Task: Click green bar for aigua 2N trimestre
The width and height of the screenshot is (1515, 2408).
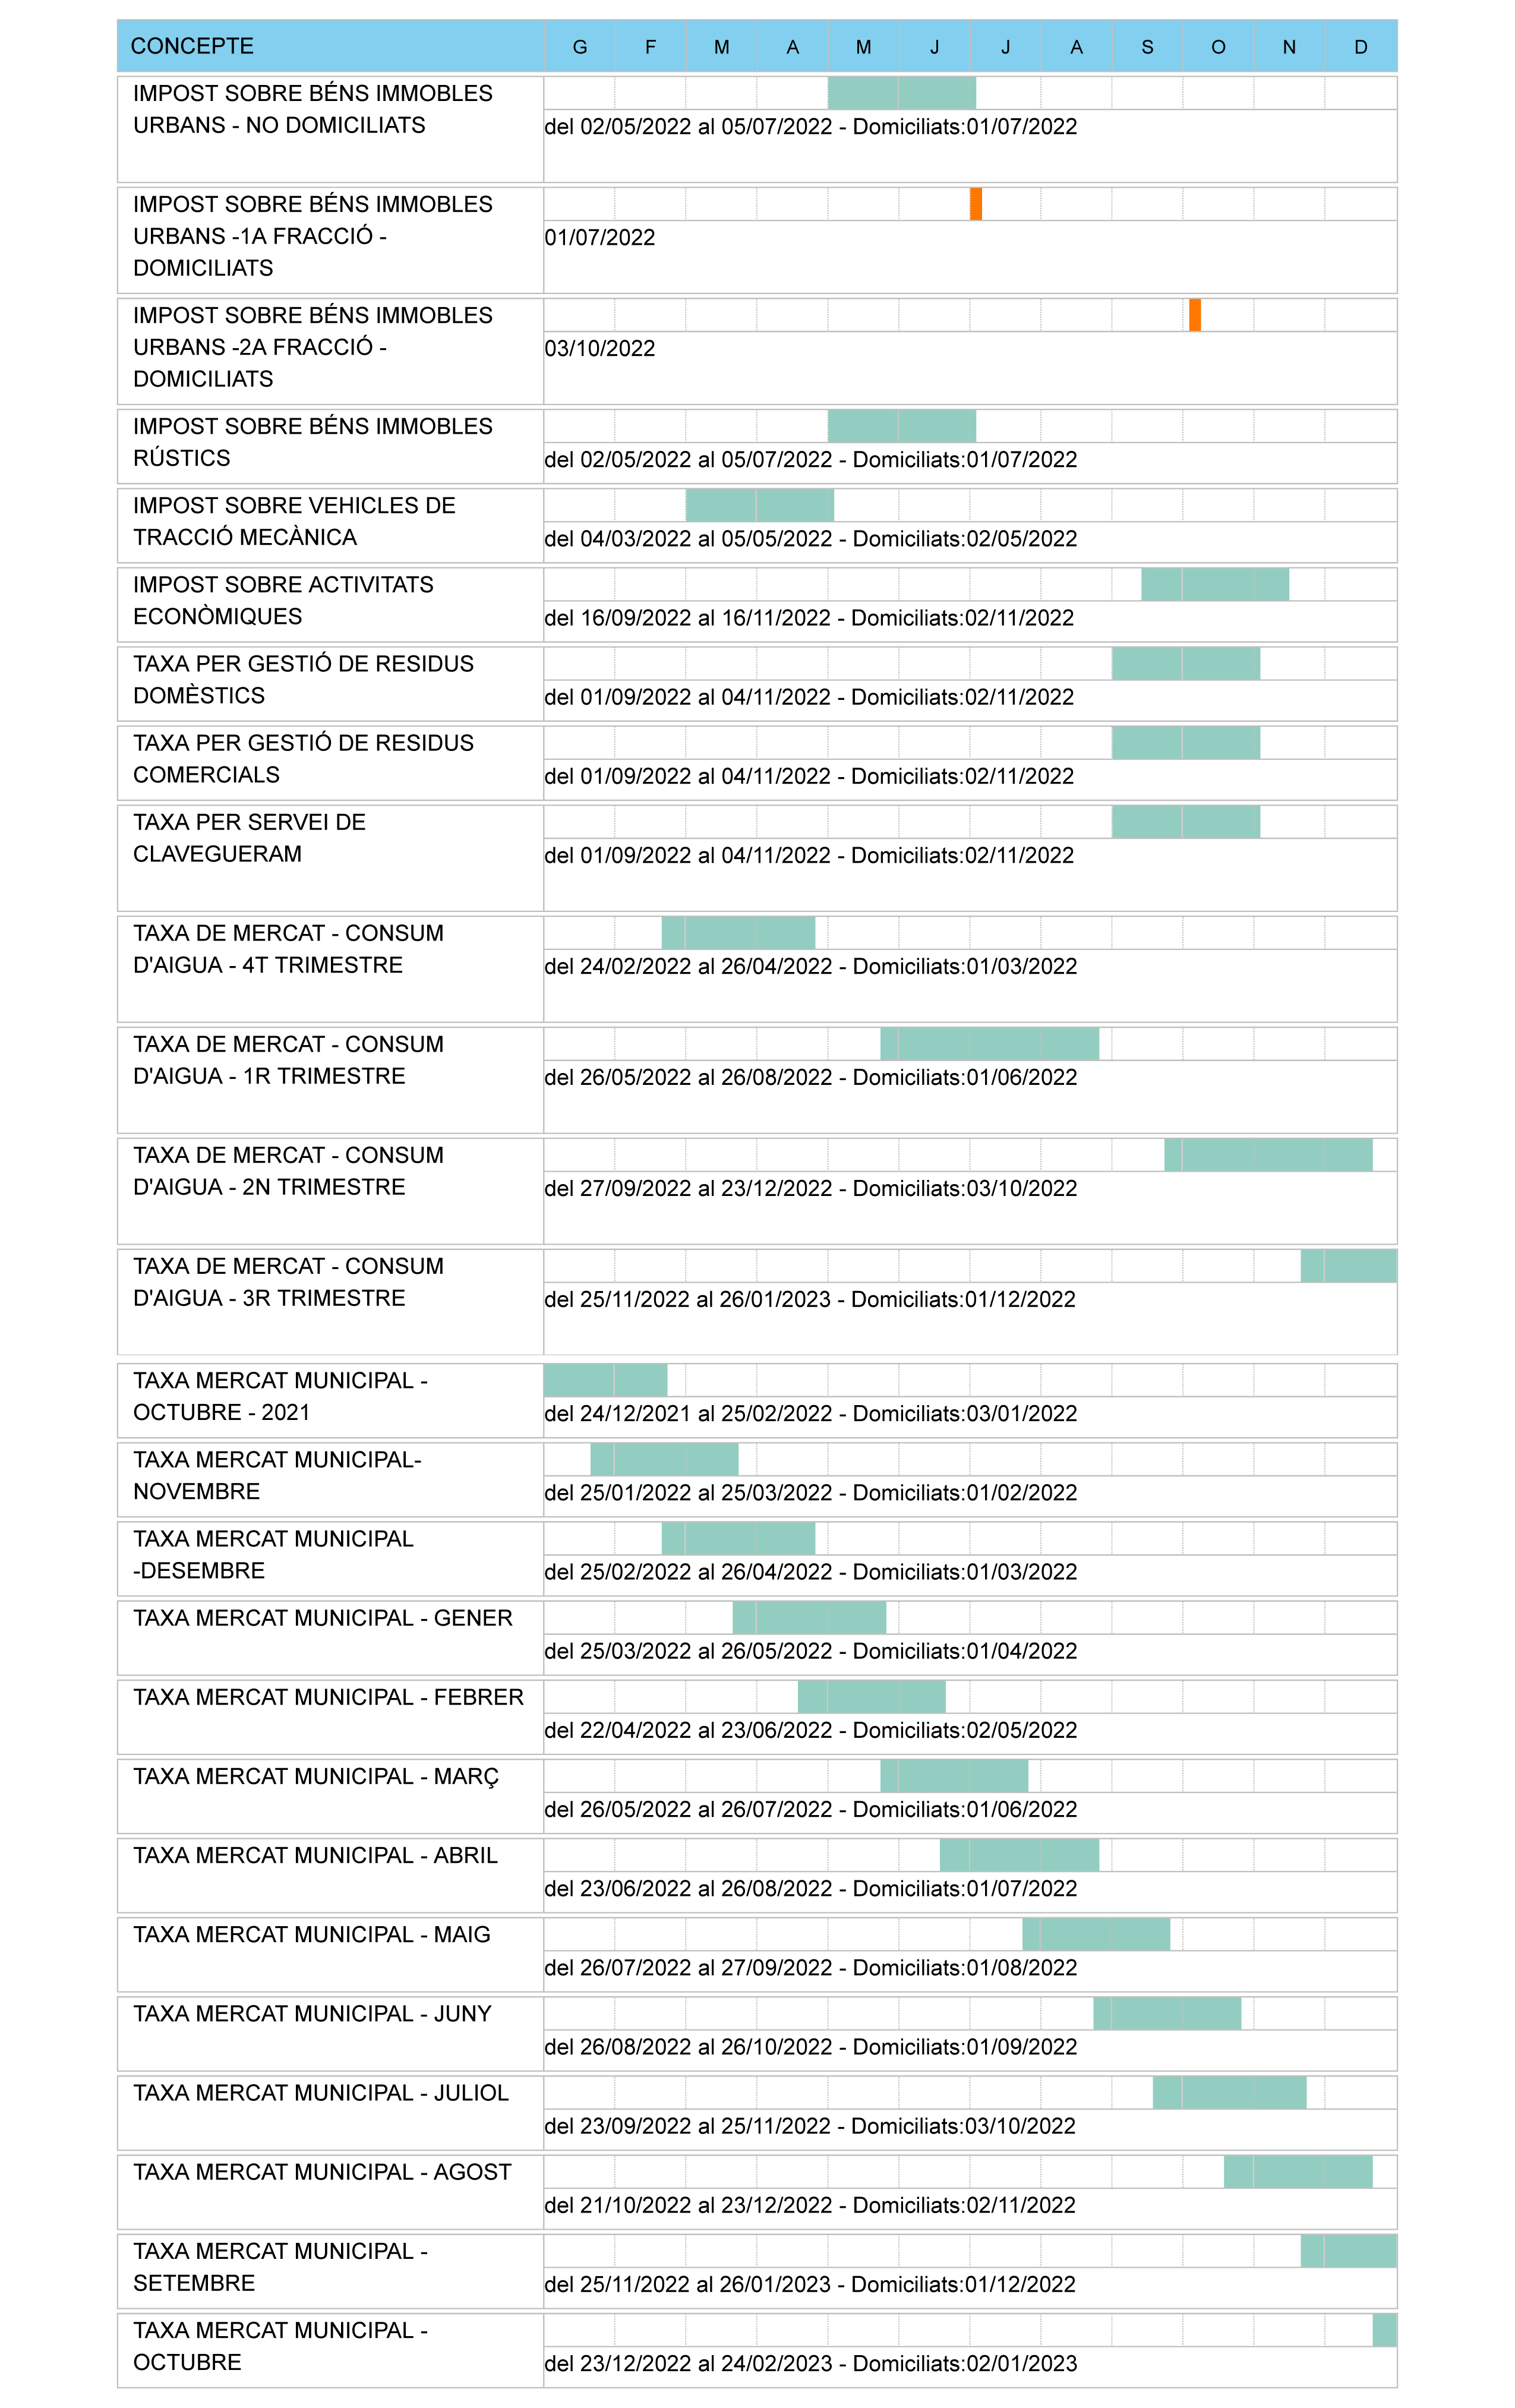Action: point(1267,1155)
